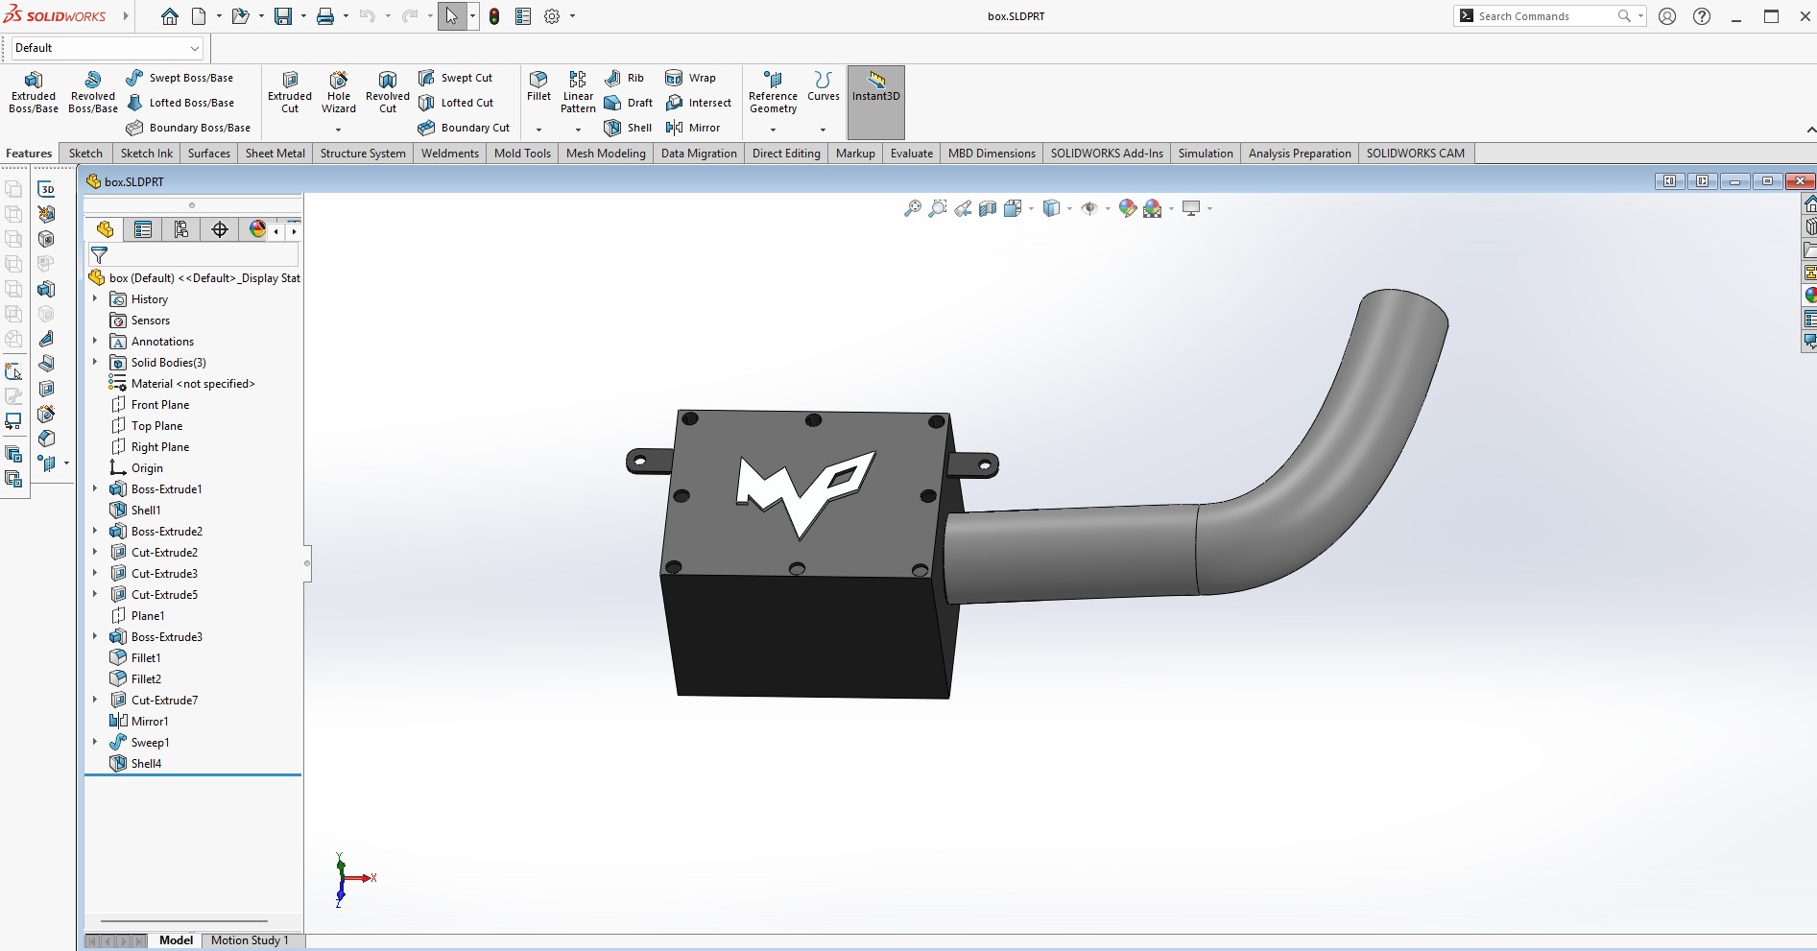The width and height of the screenshot is (1817, 951).
Task: Click the user login account icon
Action: point(1667,16)
